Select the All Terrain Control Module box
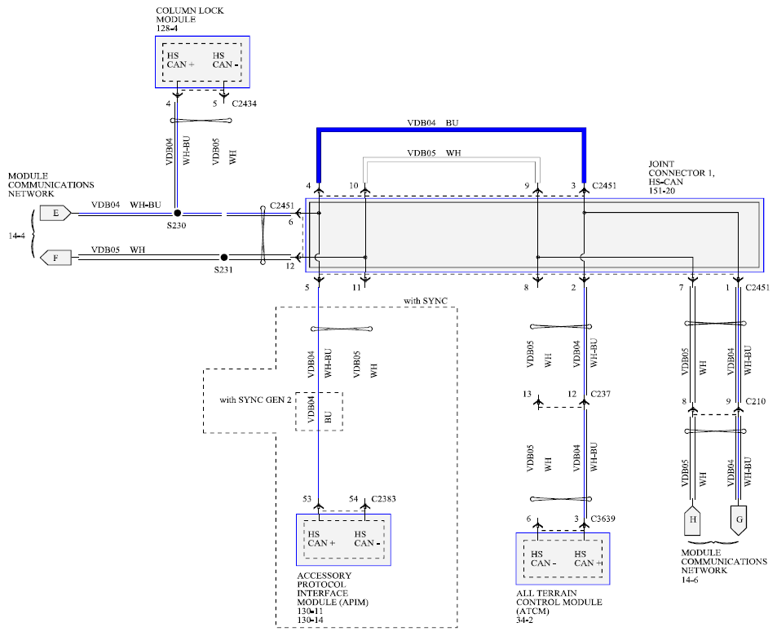 [563, 558]
